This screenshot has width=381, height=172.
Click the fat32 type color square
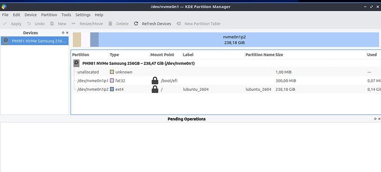point(112,80)
